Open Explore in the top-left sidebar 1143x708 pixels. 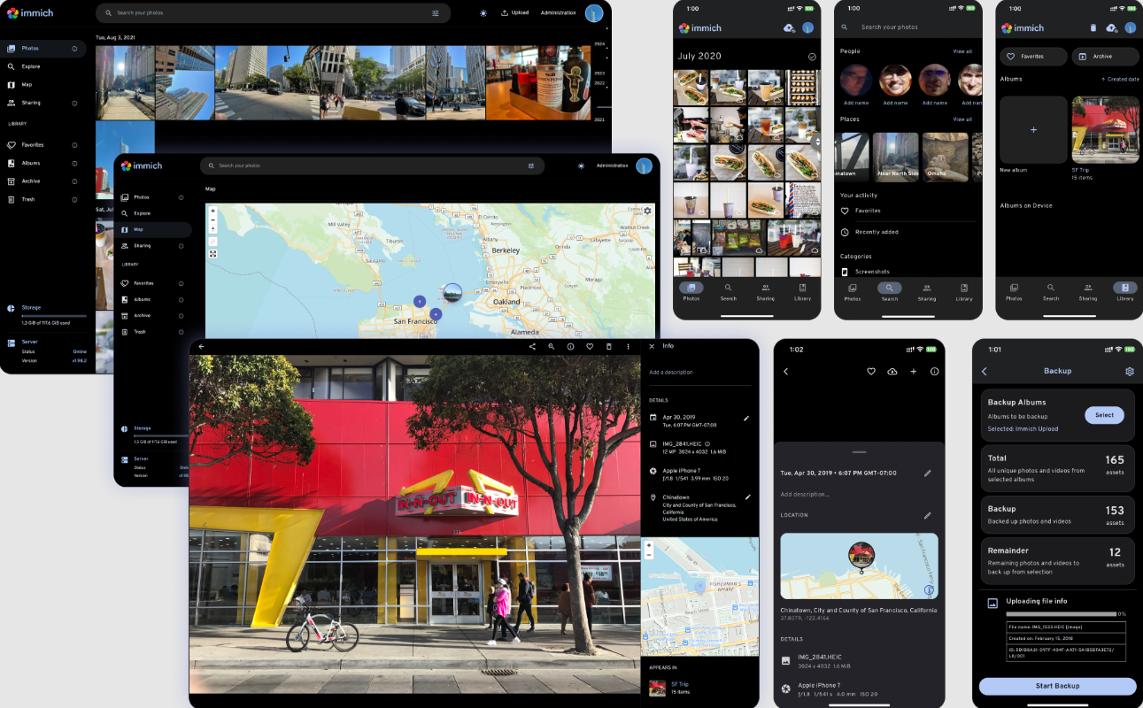point(31,66)
